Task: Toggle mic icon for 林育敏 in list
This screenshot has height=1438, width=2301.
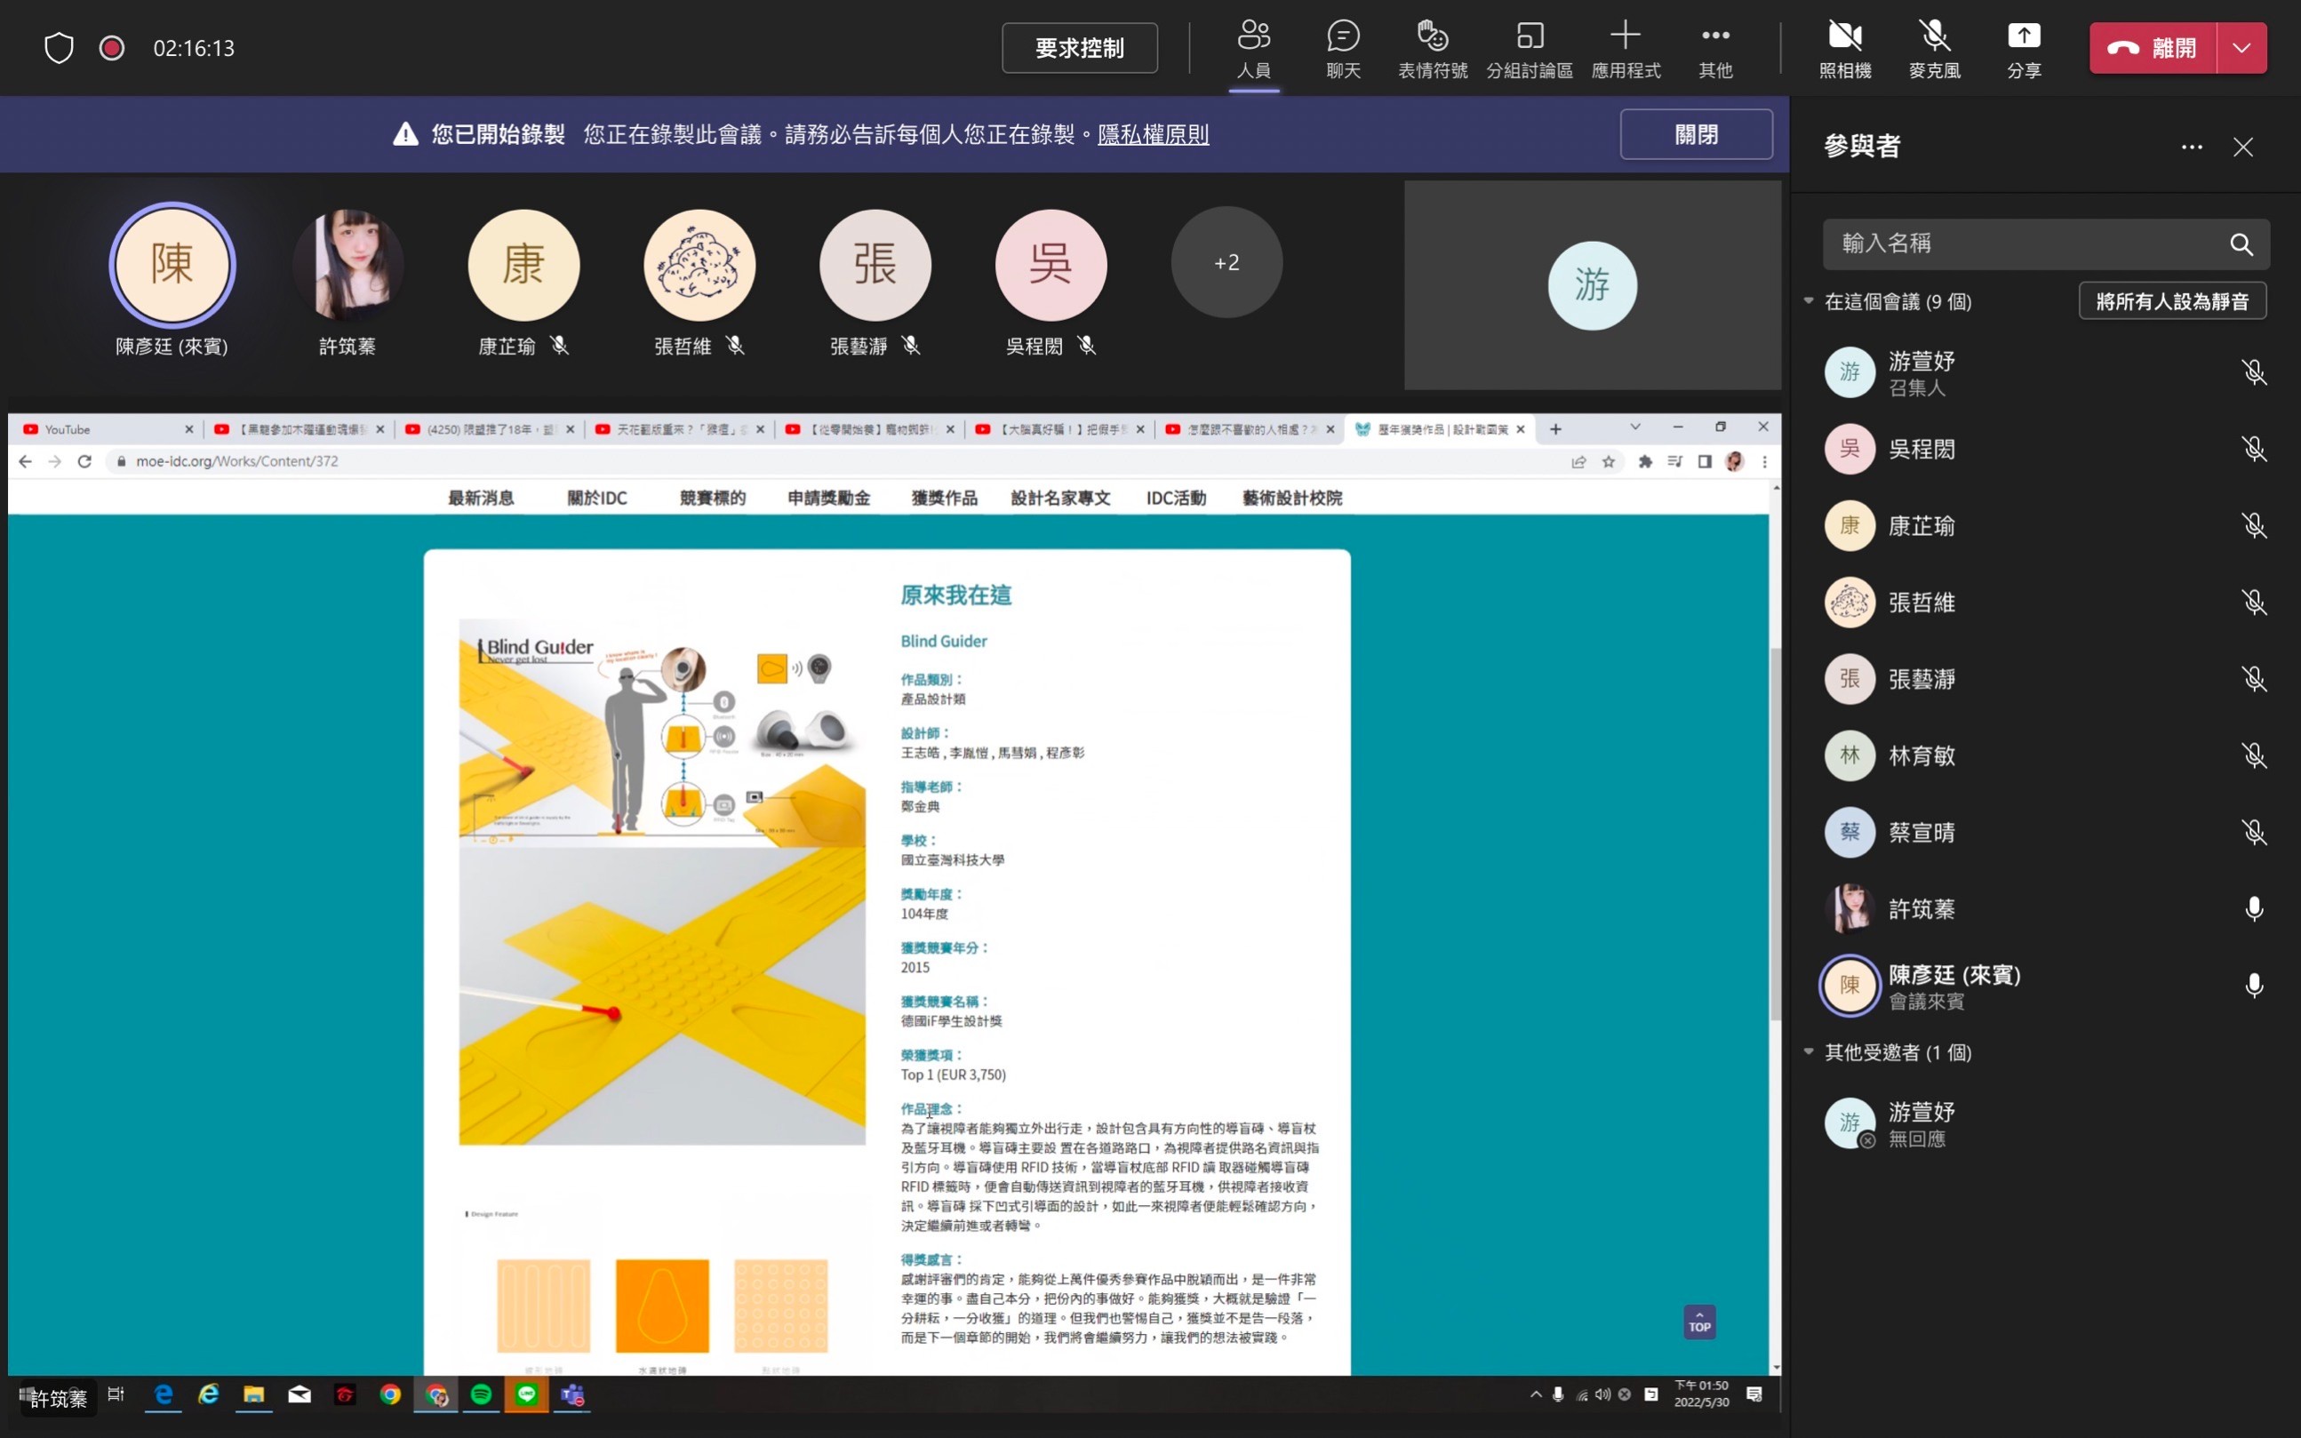Action: pos(2254,755)
